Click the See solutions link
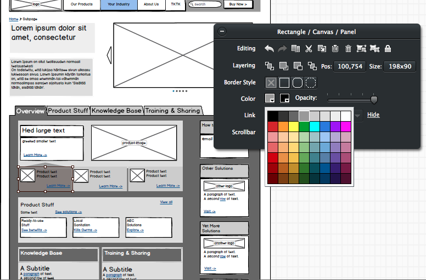This screenshot has height=280, width=426. [x=69, y=212]
